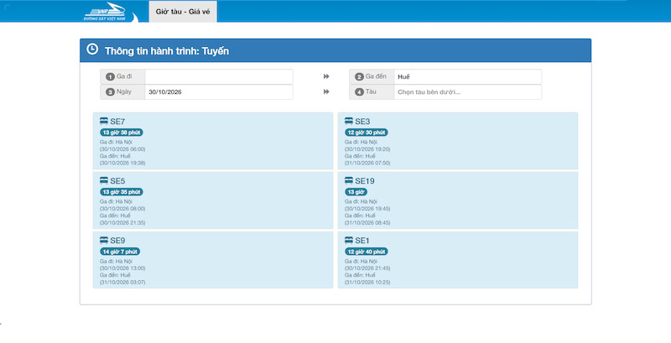
Task: Click SE1 arrival time (31/10/2026 10:25)
Action: coord(367,283)
